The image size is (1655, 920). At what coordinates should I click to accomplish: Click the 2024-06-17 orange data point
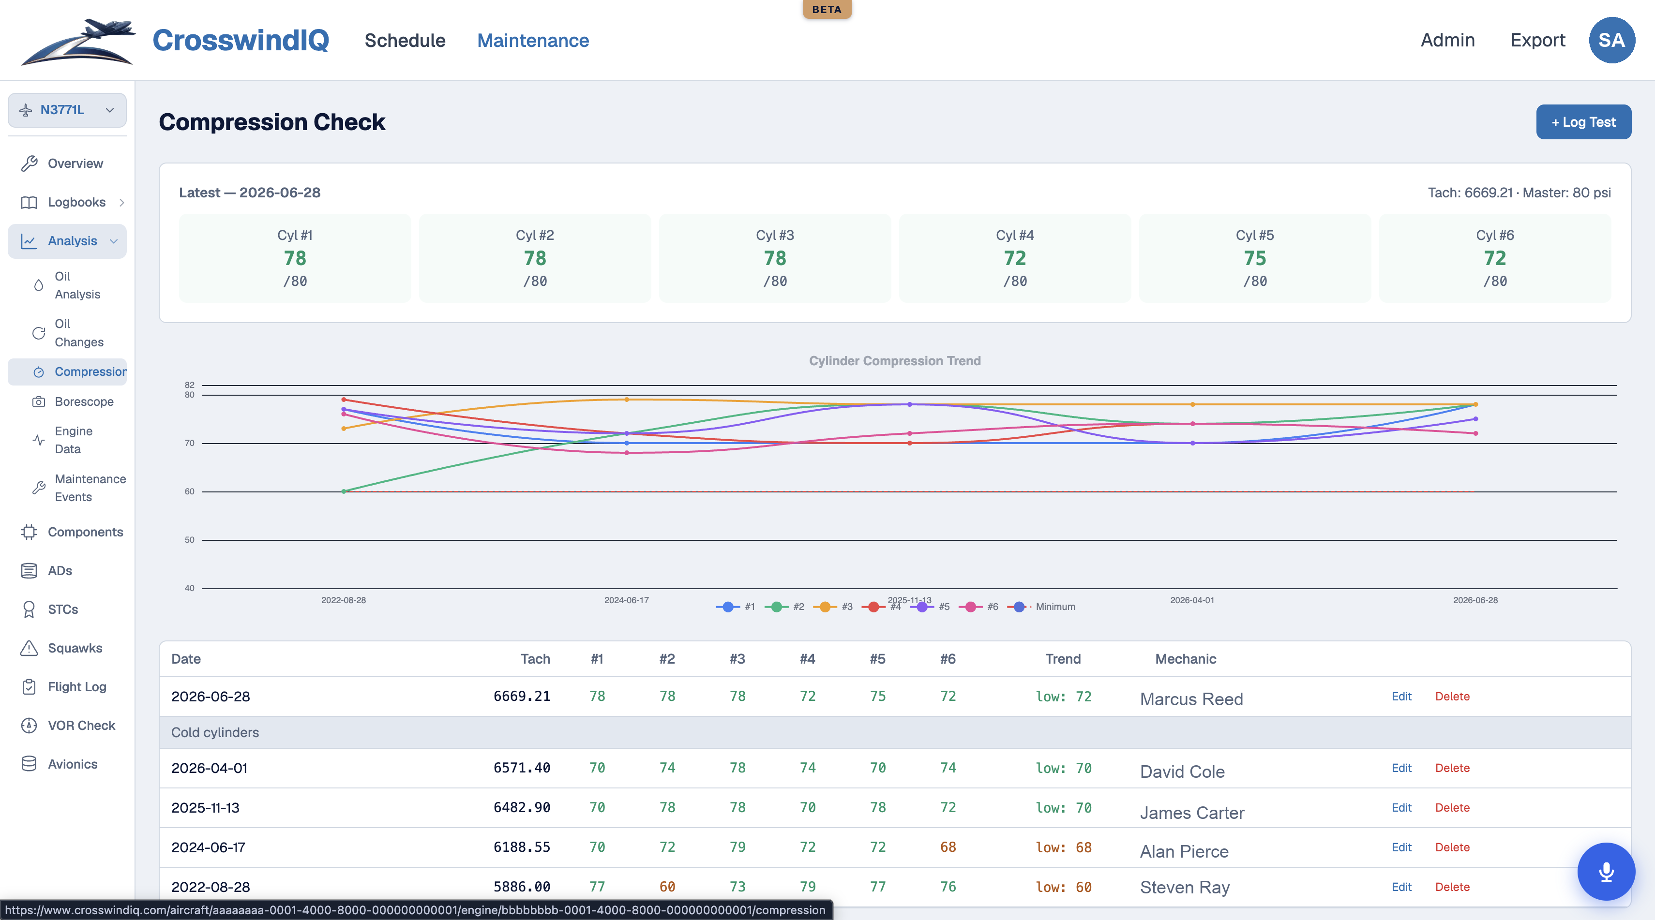pyautogui.click(x=627, y=400)
